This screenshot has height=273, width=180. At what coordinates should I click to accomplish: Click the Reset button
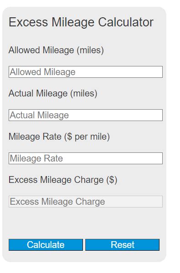click(x=122, y=245)
